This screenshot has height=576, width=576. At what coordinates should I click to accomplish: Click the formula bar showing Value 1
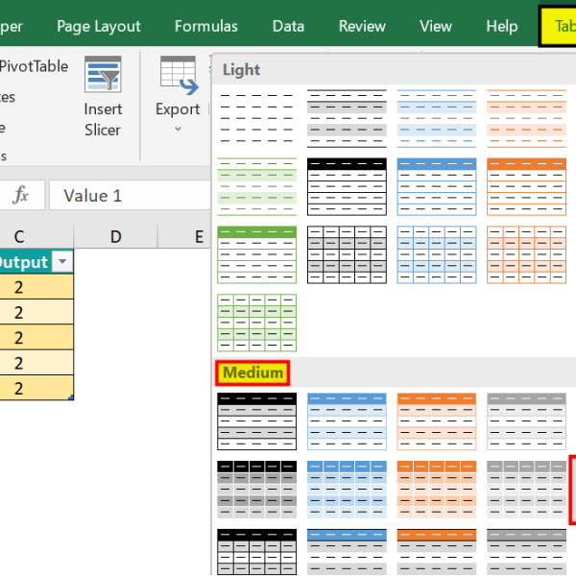pos(130,195)
